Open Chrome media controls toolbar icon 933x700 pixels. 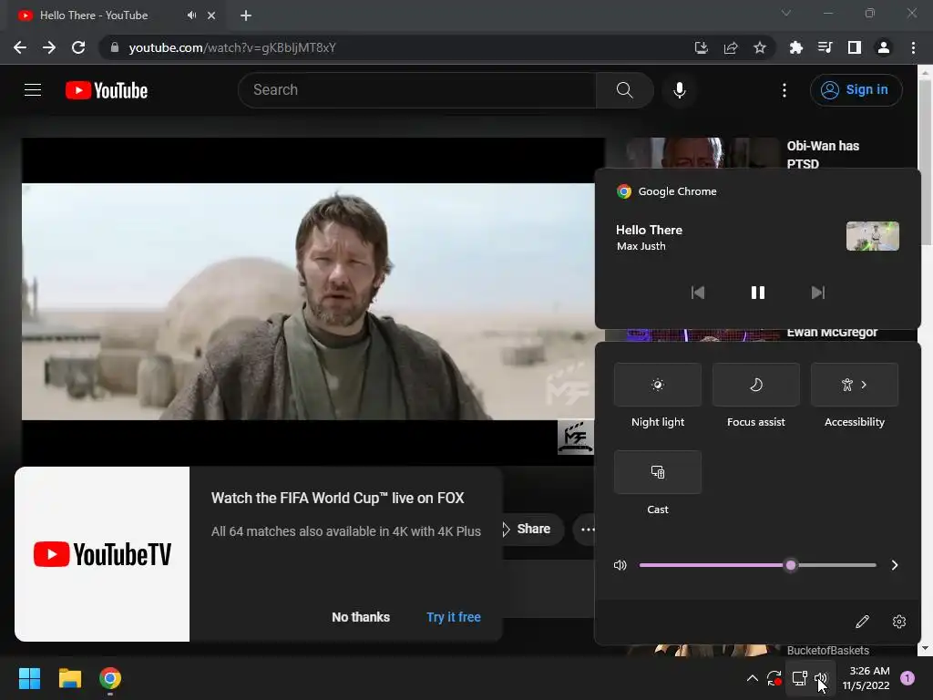825,47
